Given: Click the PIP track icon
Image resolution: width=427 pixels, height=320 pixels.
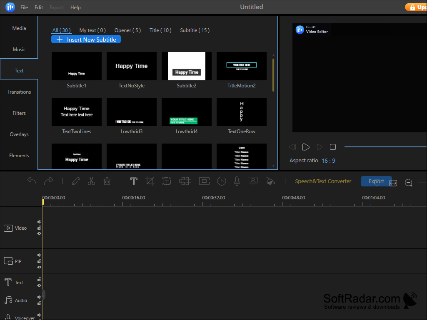Looking at the screenshot, I should click(x=8, y=261).
